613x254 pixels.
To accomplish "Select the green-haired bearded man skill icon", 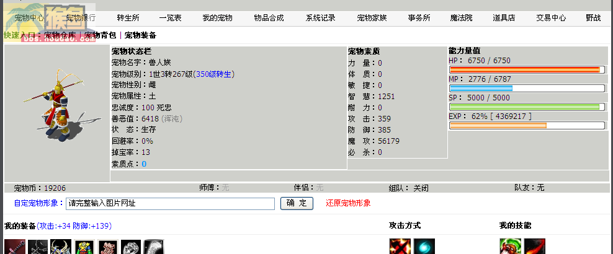I will (x=510, y=247).
